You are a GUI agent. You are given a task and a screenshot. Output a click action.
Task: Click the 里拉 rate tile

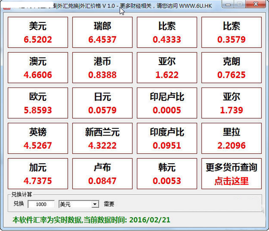pos(231,138)
